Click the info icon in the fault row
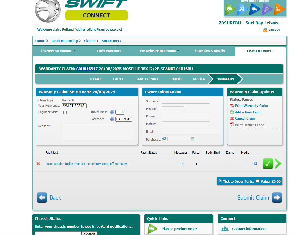The width and height of the screenshot is (302, 235). point(255,163)
